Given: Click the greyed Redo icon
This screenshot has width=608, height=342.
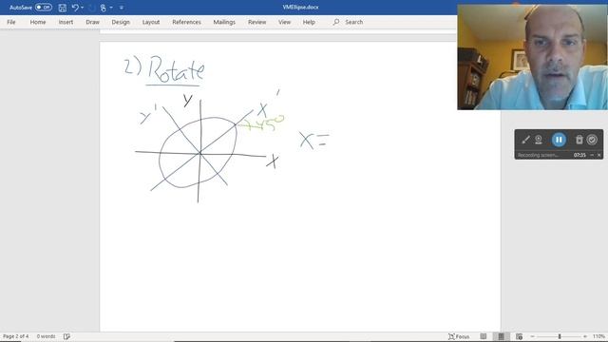Looking at the screenshot, I should [92, 8].
